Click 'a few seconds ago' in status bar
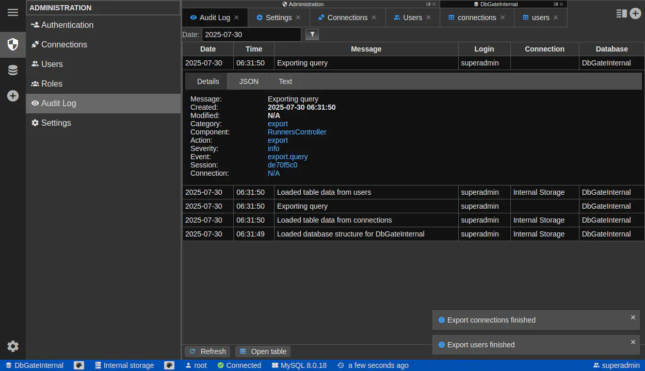 (x=373, y=365)
